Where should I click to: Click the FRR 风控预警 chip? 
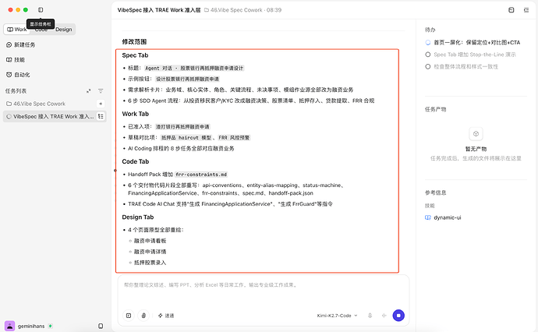coord(234,137)
